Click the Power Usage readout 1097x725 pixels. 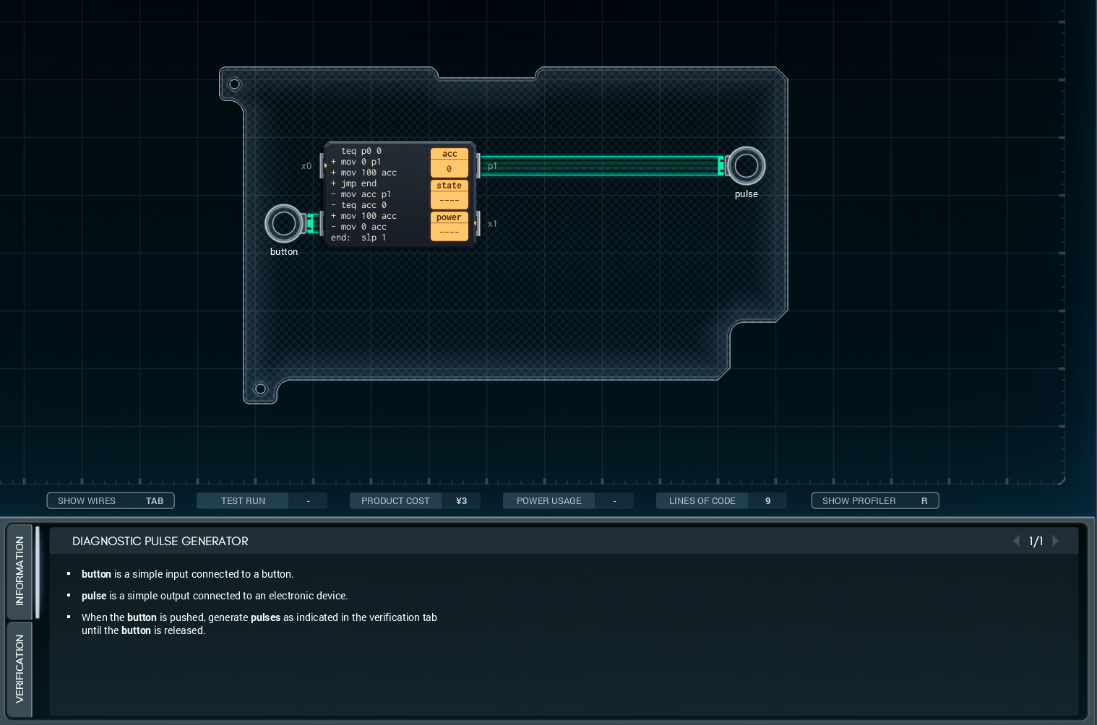click(x=568, y=500)
